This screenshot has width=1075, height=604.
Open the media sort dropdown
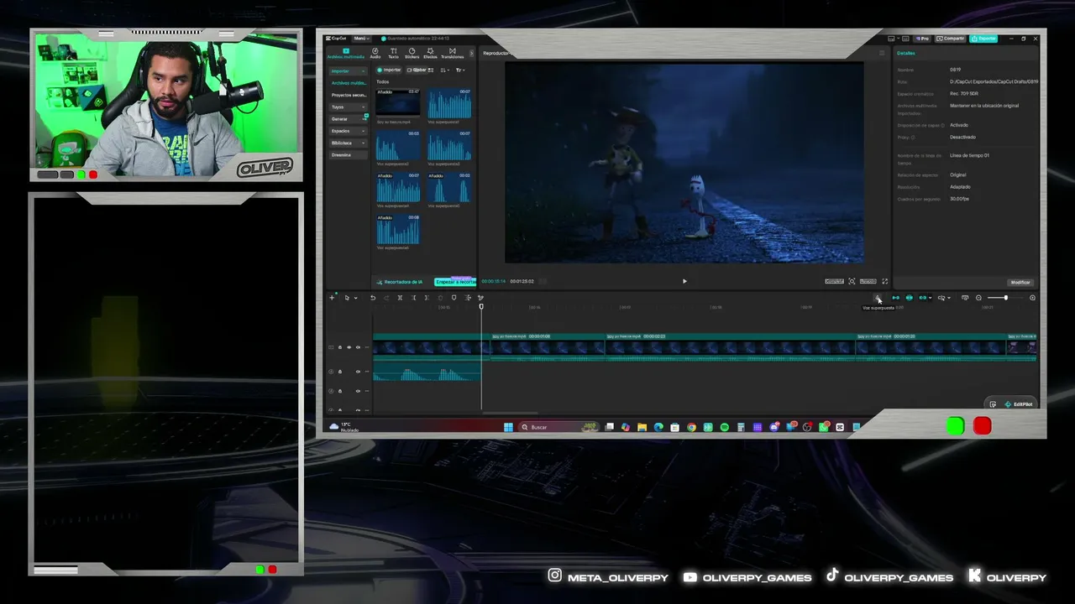pyautogui.click(x=445, y=70)
